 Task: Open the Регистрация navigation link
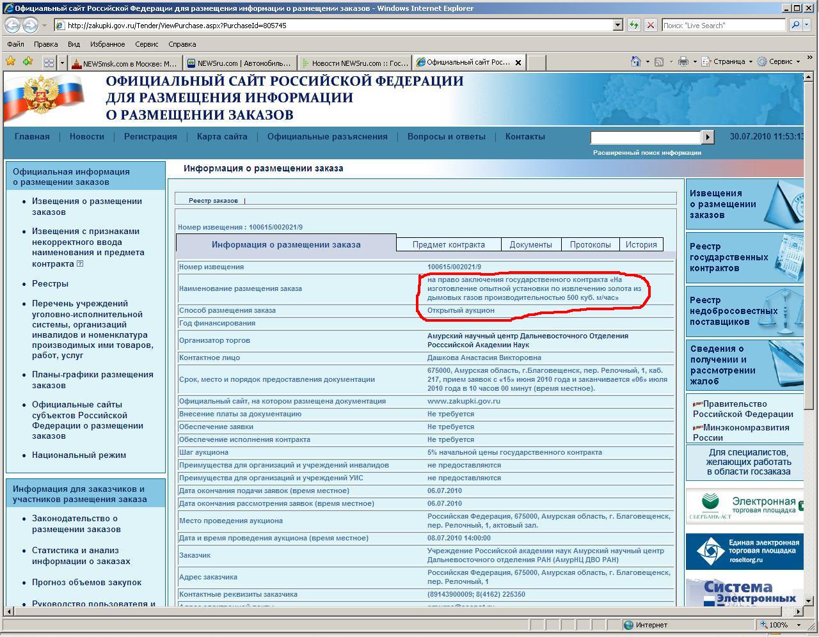pyautogui.click(x=150, y=136)
